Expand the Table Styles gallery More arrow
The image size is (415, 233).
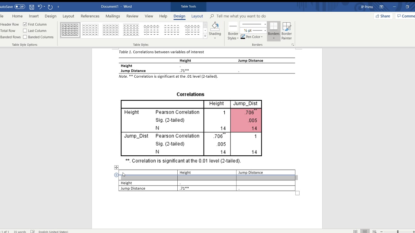coord(205,36)
